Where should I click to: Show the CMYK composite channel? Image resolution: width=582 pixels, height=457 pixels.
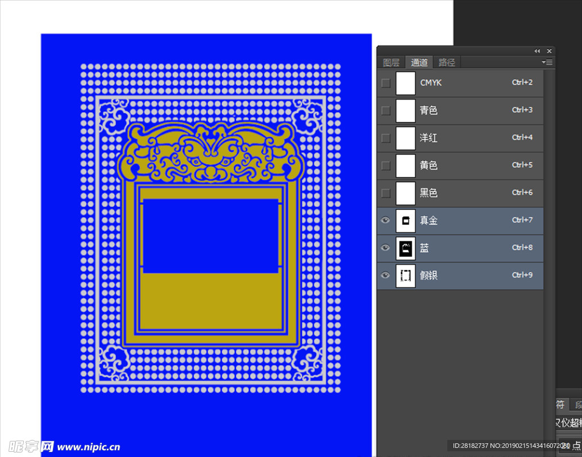386,83
